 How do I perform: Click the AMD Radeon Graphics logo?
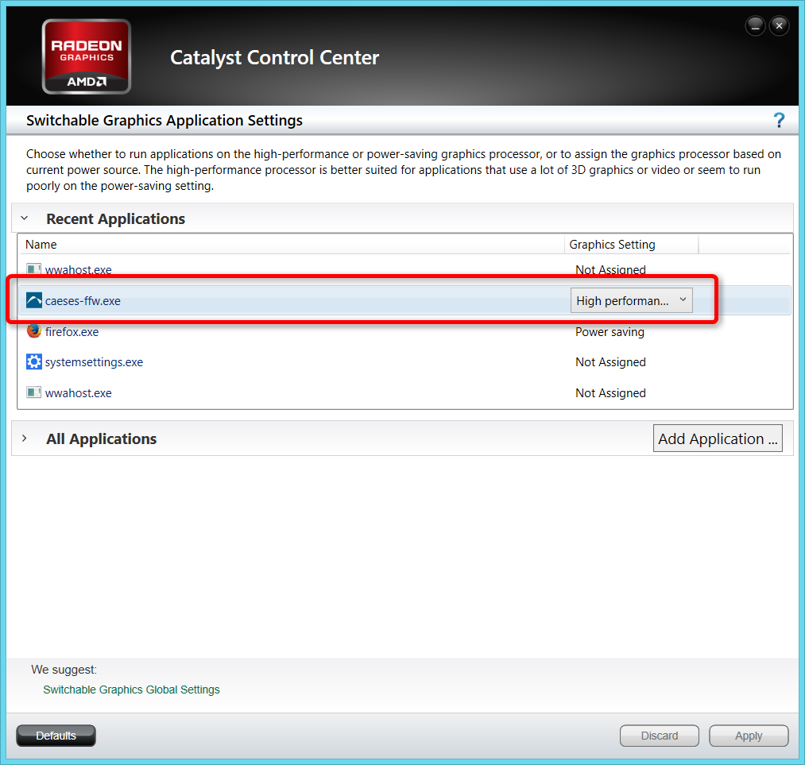[86, 57]
